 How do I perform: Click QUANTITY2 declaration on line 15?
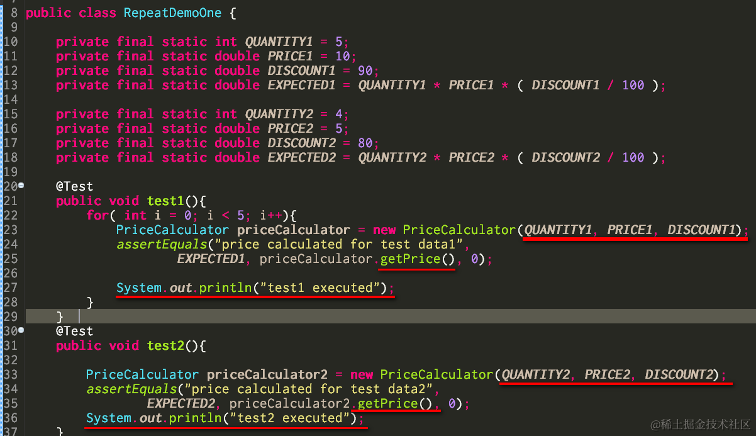pyautogui.click(x=279, y=114)
